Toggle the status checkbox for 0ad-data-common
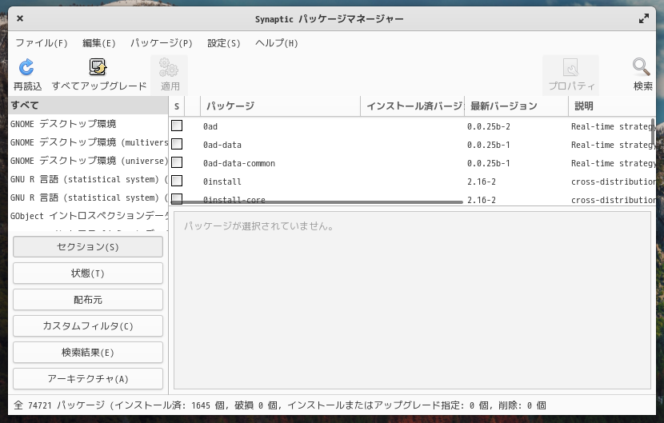Viewport: 664px width, 423px height. [x=177, y=162]
